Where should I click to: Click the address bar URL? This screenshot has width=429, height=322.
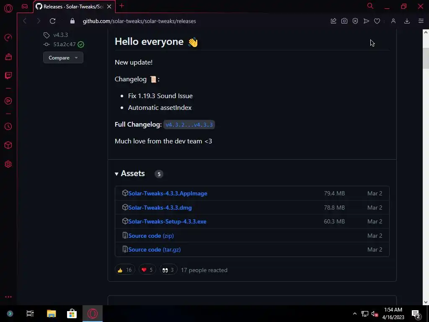tap(139, 21)
